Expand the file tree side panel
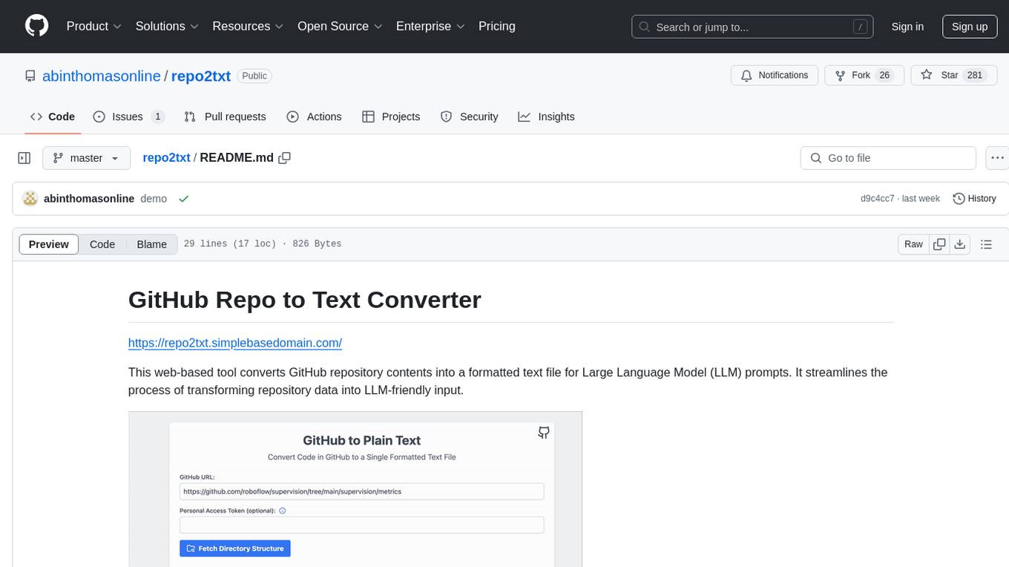Image resolution: width=1009 pixels, height=567 pixels. (24, 158)
